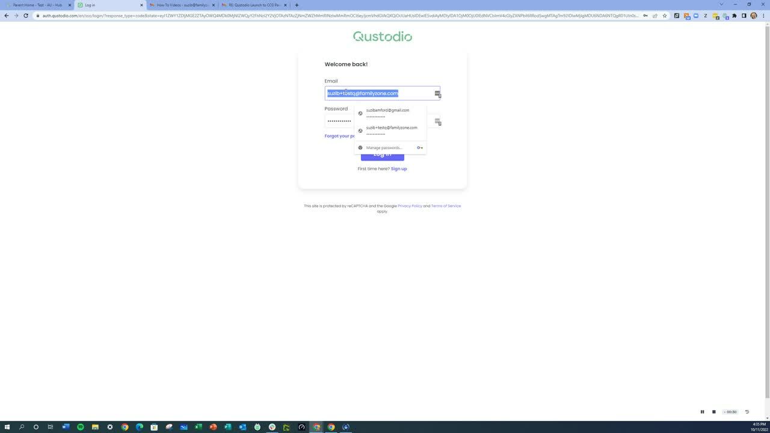The height and width of the screenshot is (433, 770).
Task: Expand the tab search chevron
Action: 721,4
